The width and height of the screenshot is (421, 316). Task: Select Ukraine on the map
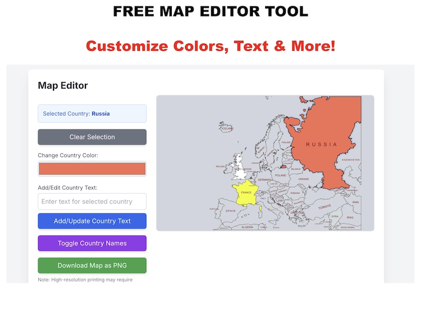[303, 179]
